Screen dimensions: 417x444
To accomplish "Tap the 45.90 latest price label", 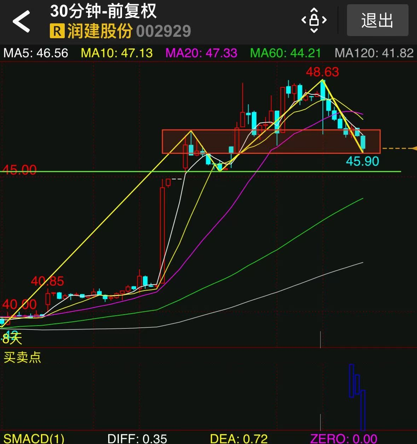I will pos(362,161).
